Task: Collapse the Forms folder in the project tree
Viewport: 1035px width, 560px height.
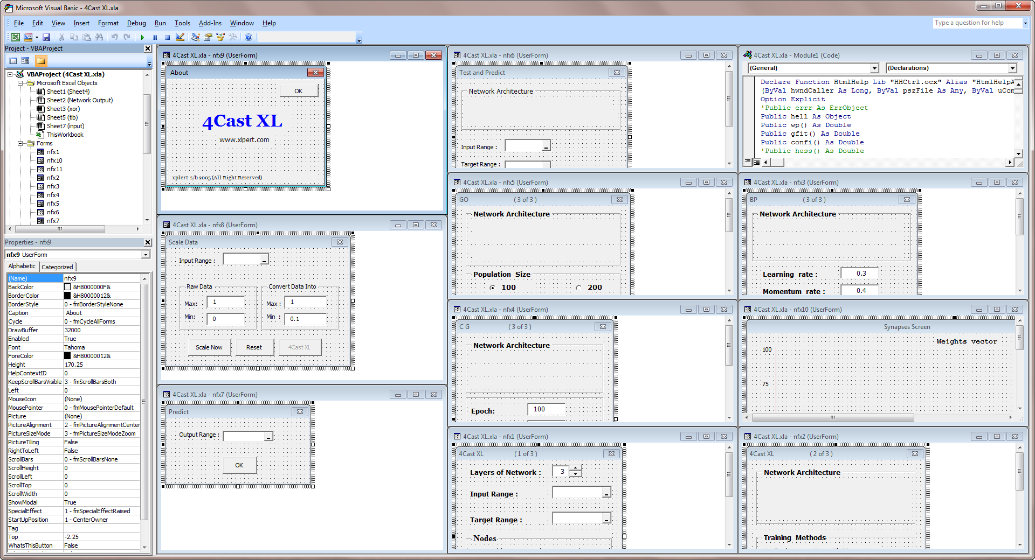Action: point(20,143)
